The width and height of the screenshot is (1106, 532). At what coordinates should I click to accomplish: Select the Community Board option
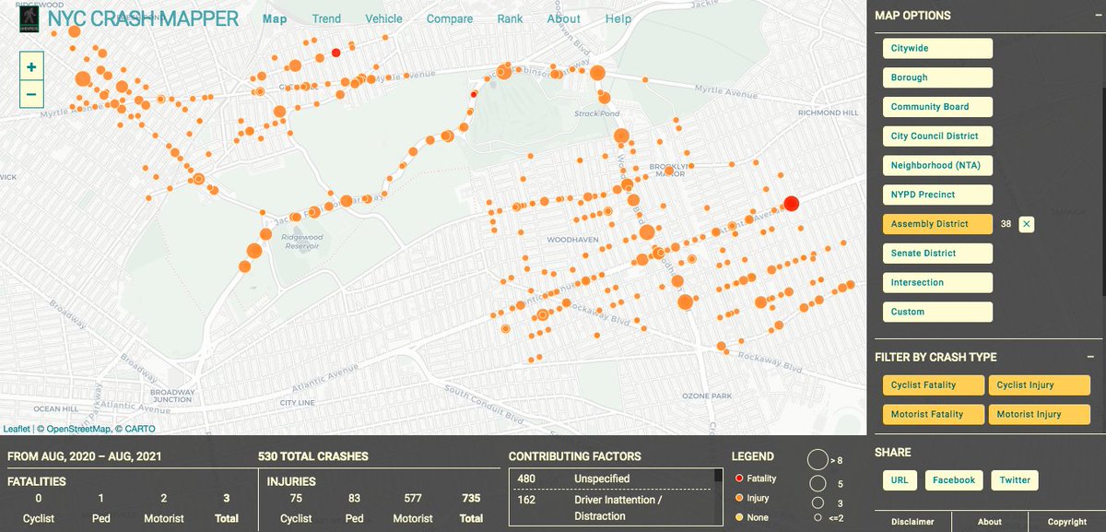point(937,107)
